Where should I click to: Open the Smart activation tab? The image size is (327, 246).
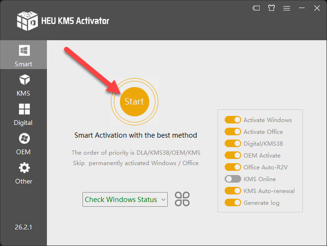click(x=23, y=55)
